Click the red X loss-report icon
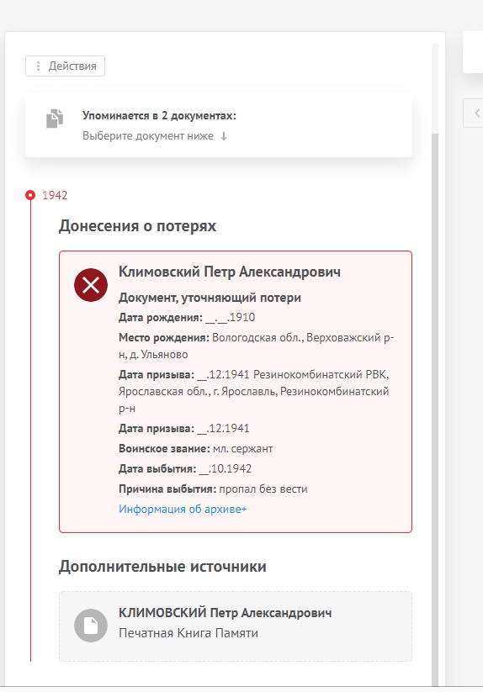483x692 pixels. click(x=91, y=285)
